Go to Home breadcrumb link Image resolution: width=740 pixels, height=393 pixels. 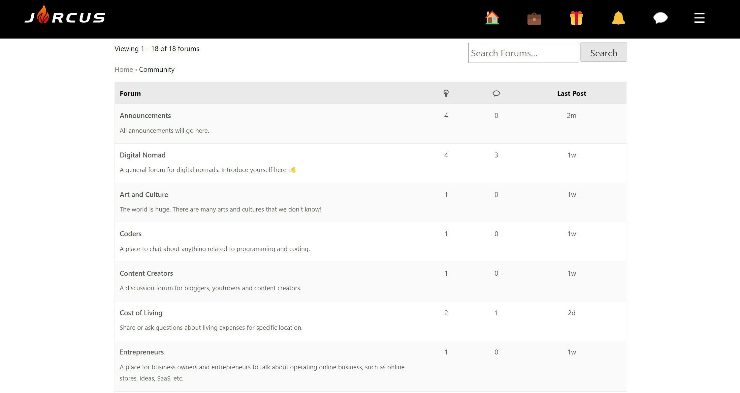coord(123,70)
